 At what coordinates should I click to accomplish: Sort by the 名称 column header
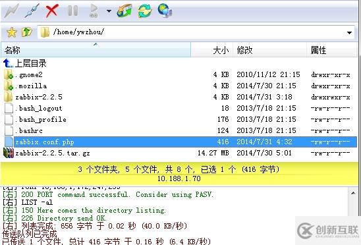pyautogui.click(x=96, y=50)
